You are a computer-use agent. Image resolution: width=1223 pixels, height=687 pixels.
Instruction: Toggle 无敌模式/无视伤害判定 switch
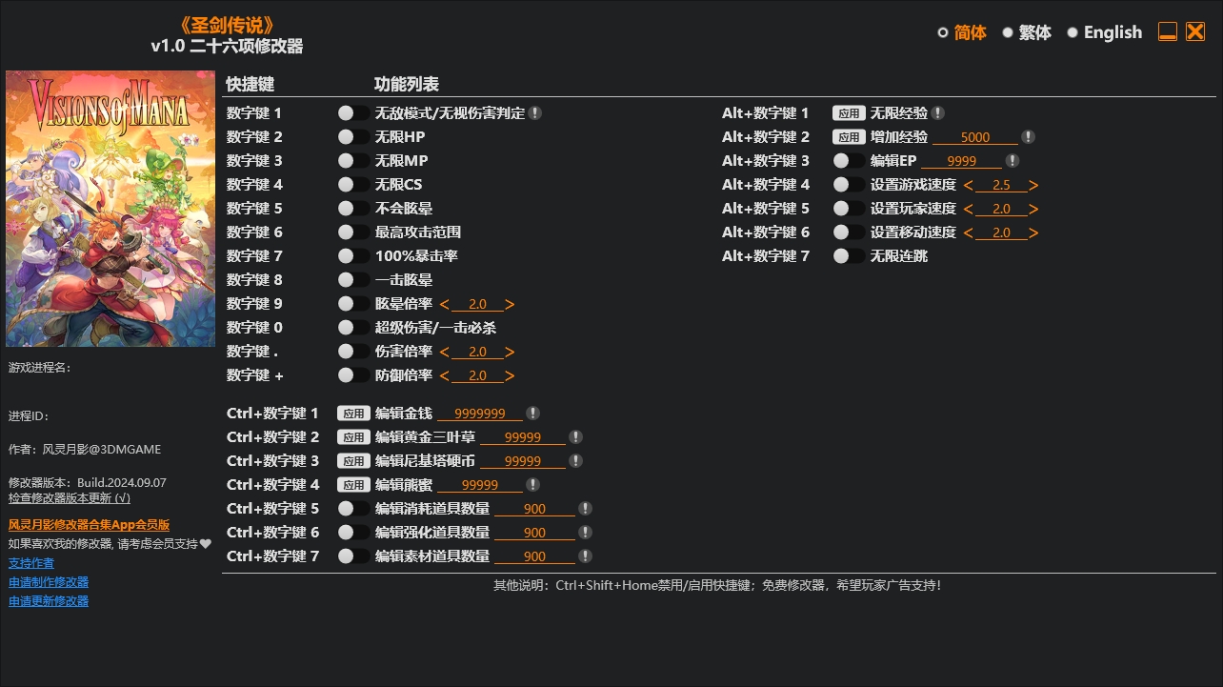tap(353, 113)
